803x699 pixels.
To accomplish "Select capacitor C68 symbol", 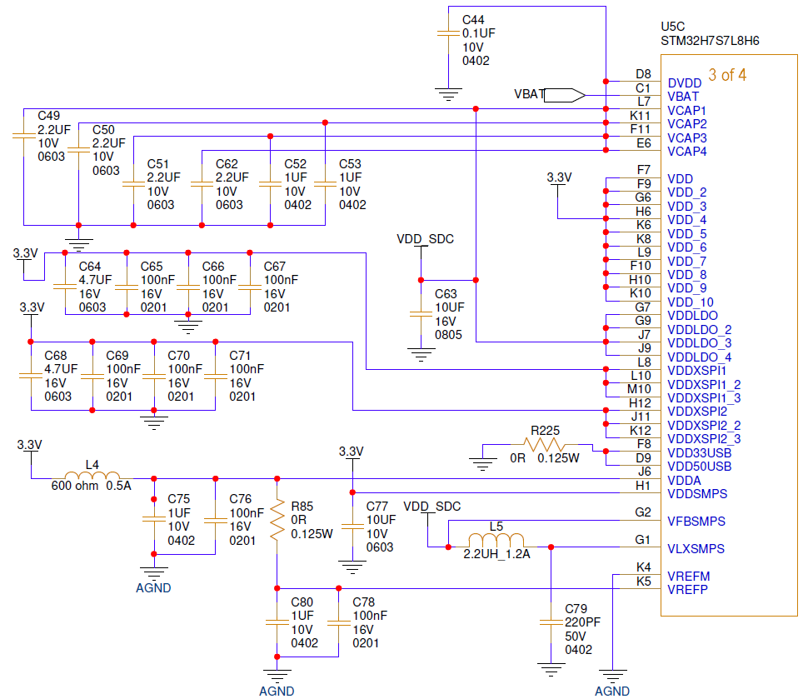I will pos(31,376).
